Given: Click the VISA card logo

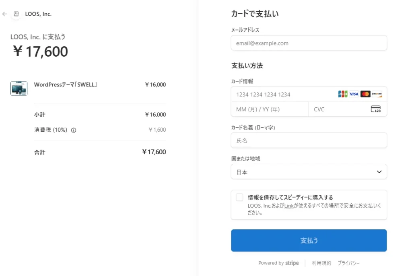Looking at the screenshot, I should (354, 94).
